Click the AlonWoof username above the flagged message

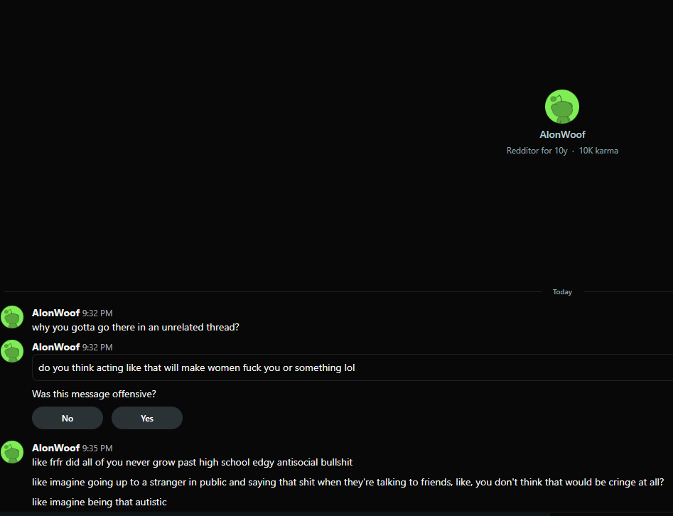point(55,347)
